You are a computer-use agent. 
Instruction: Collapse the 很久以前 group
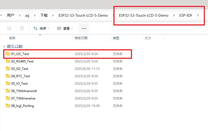coord(4,46)
